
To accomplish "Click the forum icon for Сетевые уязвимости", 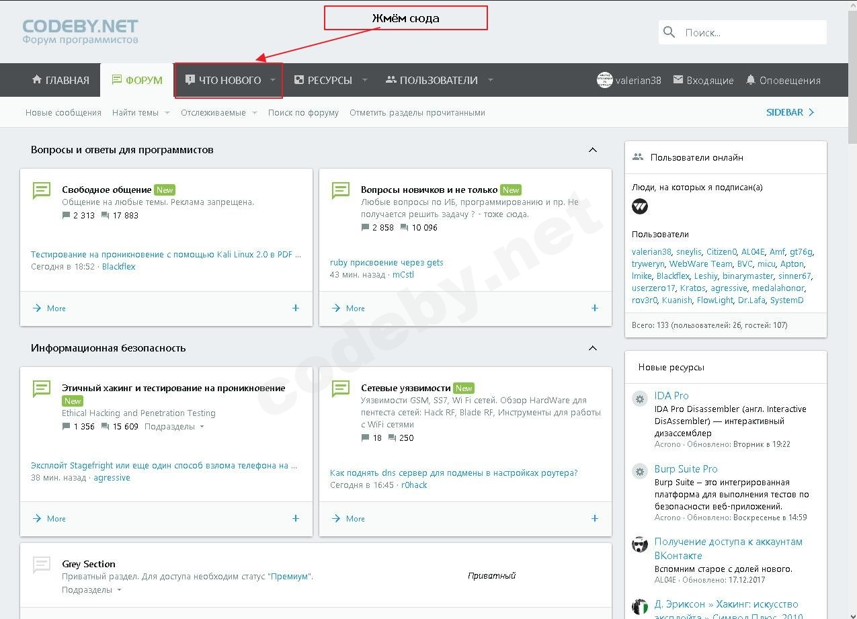I will pos(341,389).
